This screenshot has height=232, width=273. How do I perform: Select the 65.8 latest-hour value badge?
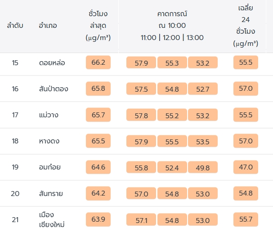[98, 89]
